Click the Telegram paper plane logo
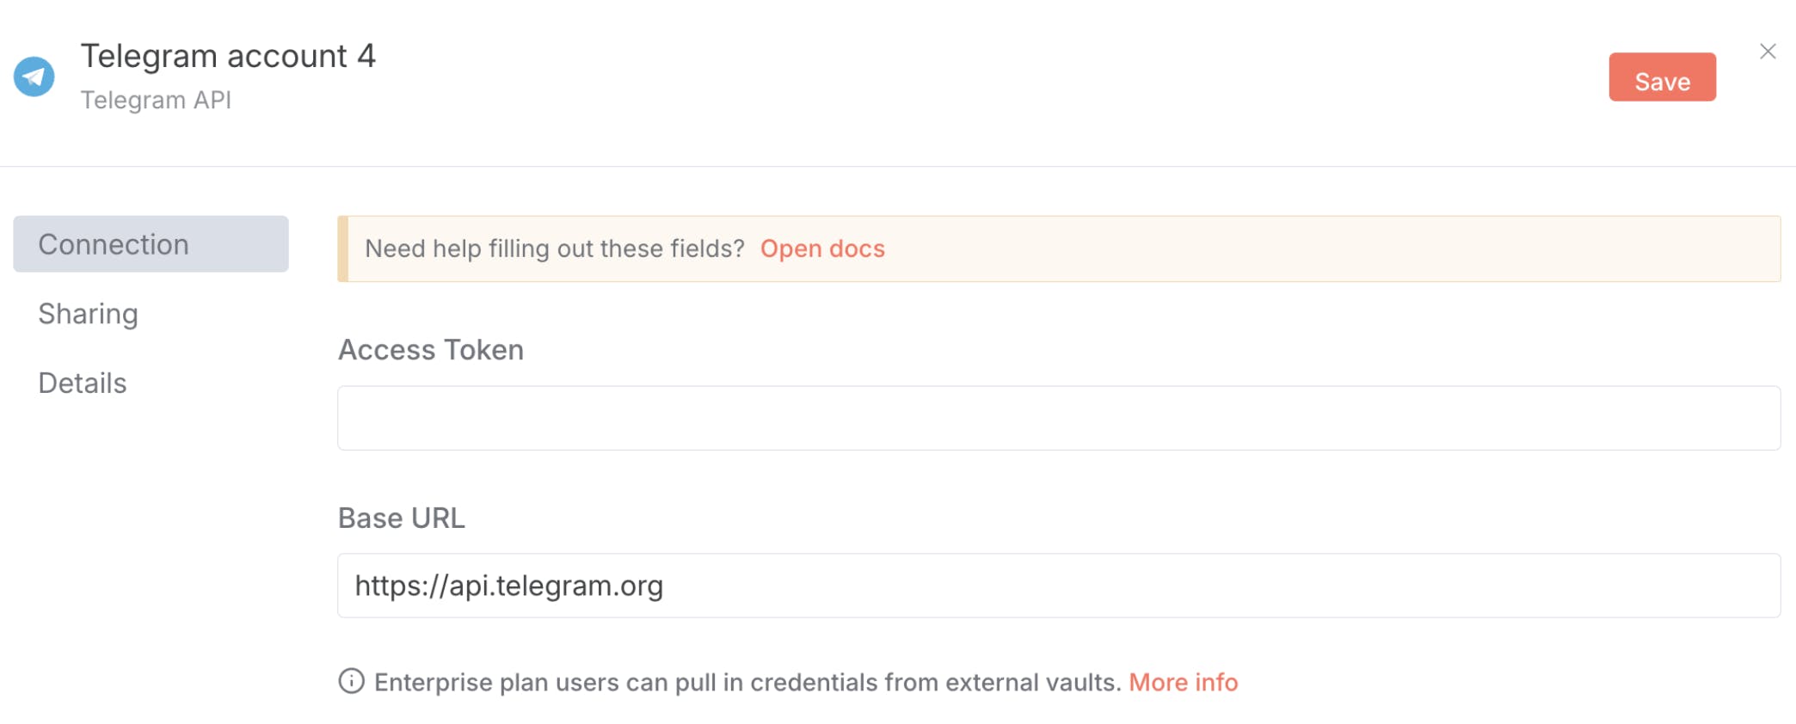This screenshot has height=724, width=1796. coord(34,77)
